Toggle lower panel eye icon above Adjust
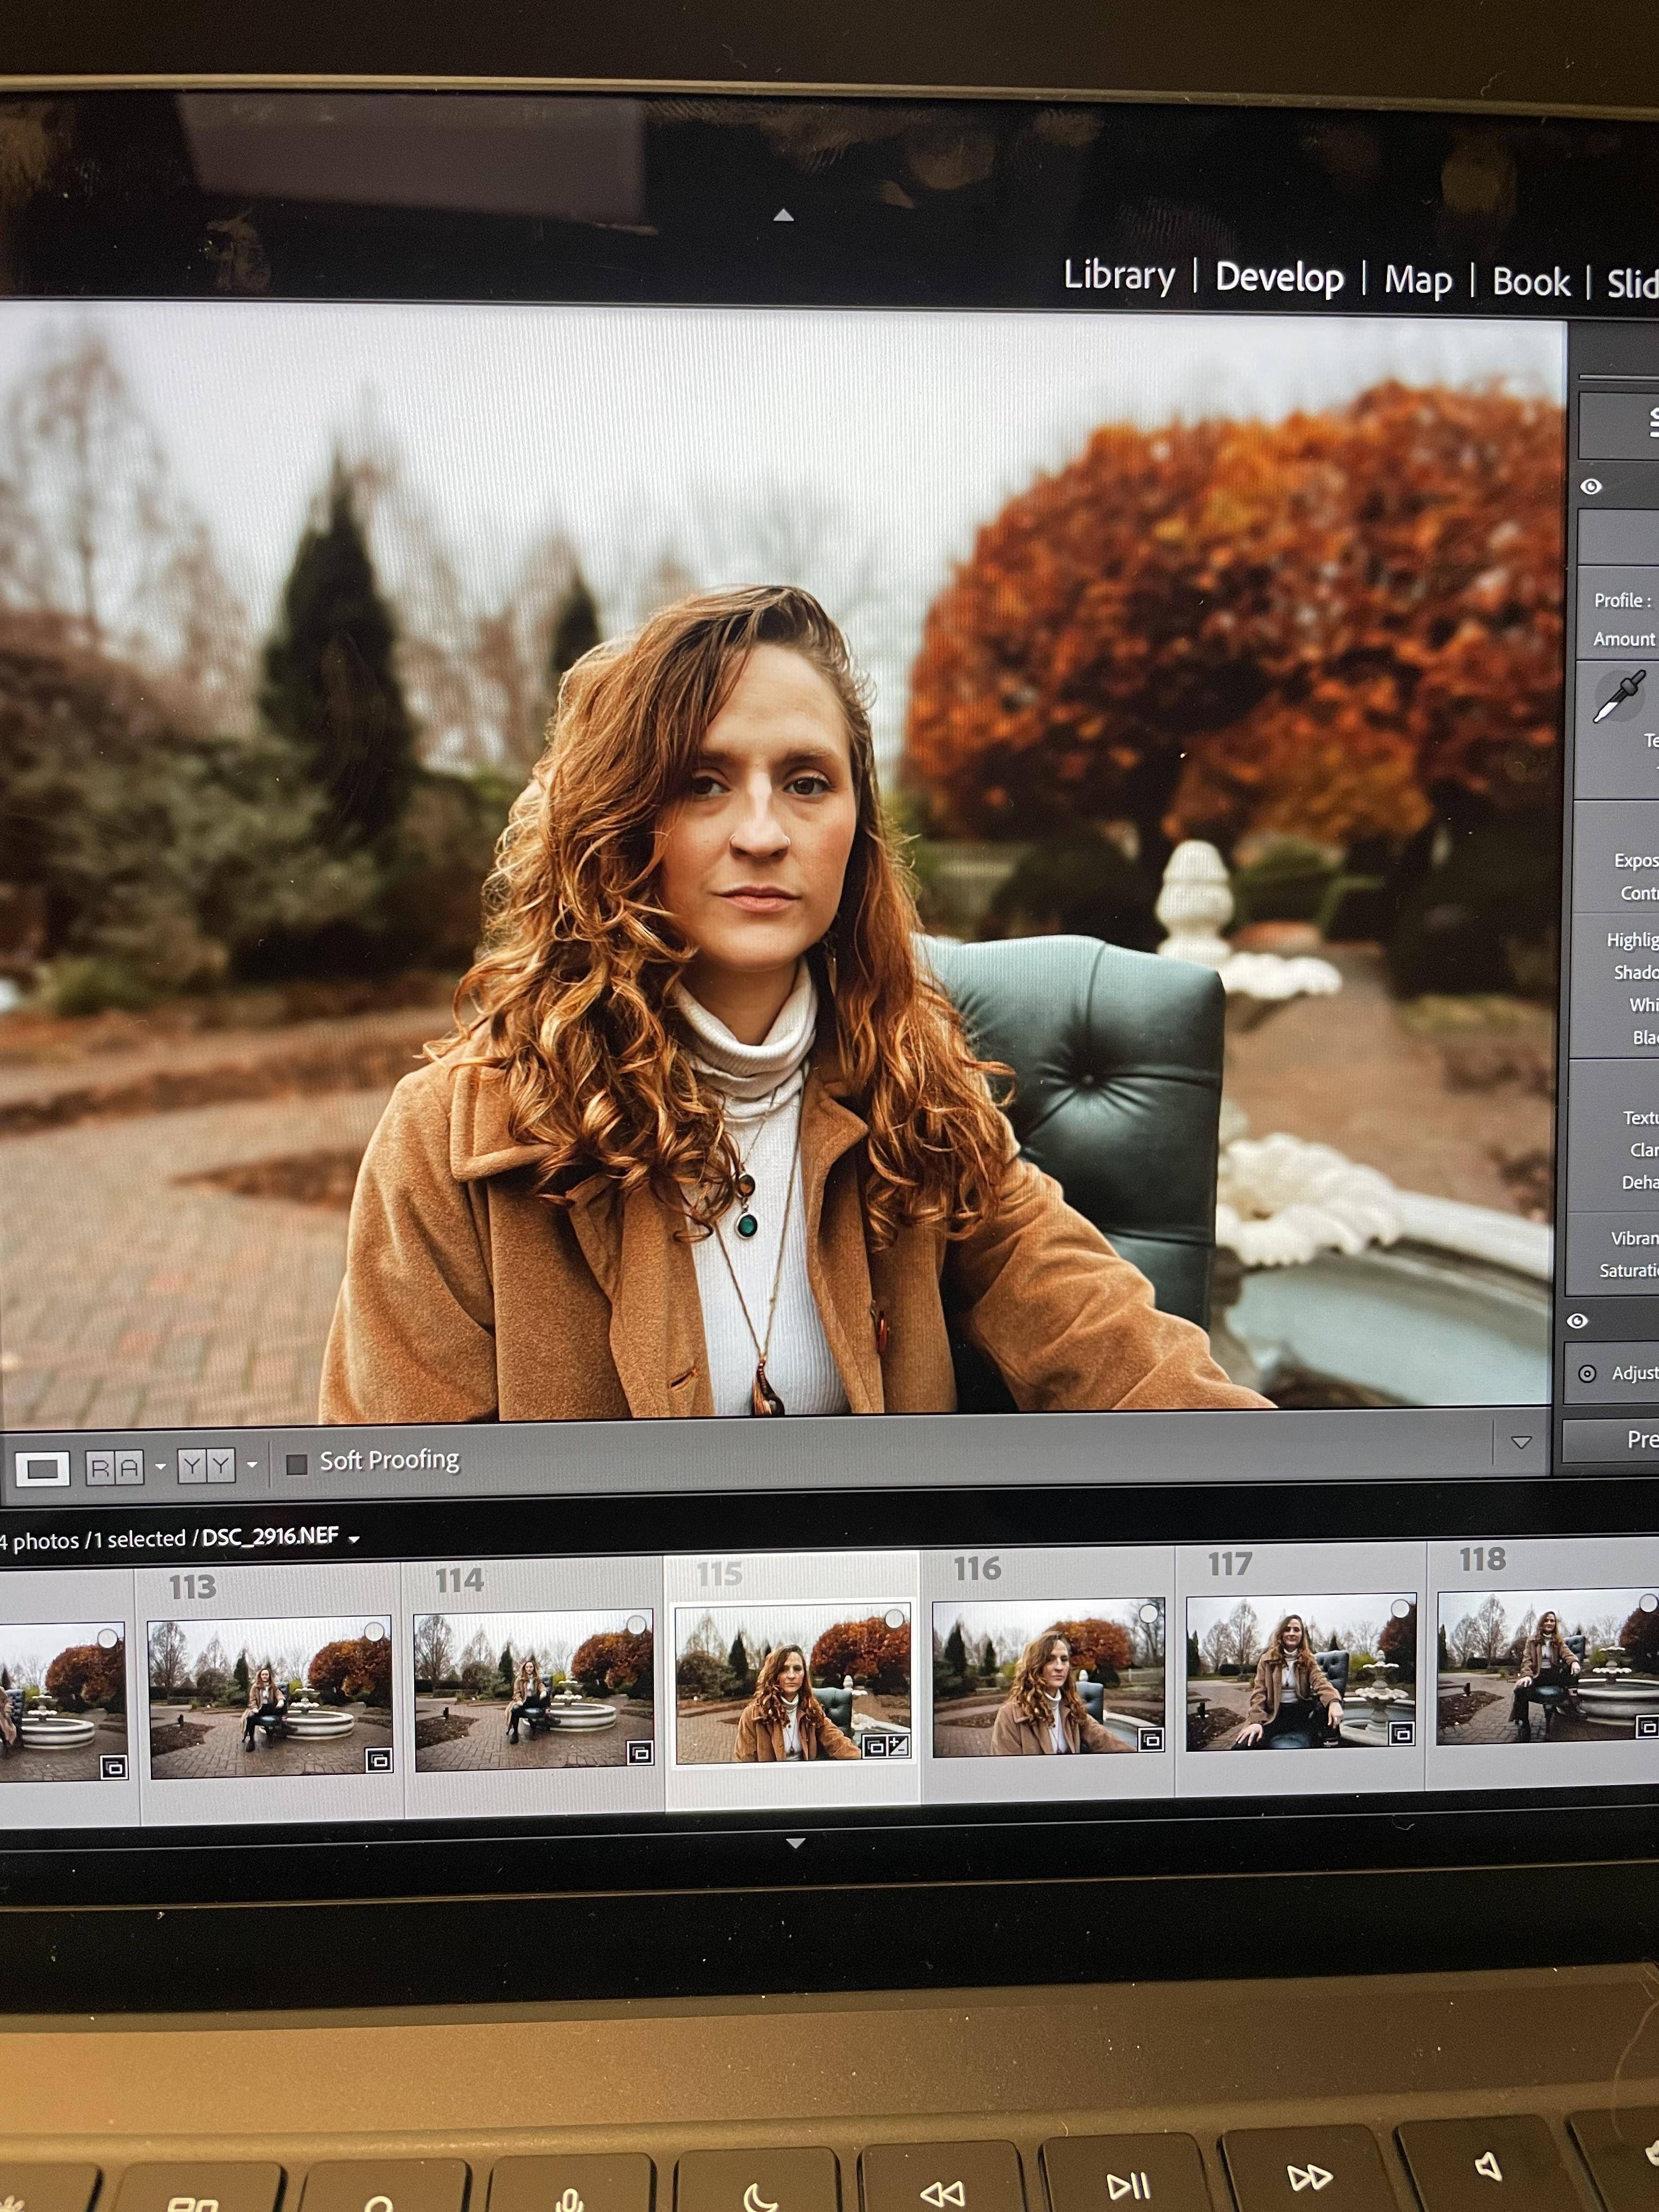The image size is (1659, 2212). coord(1578,1321)
